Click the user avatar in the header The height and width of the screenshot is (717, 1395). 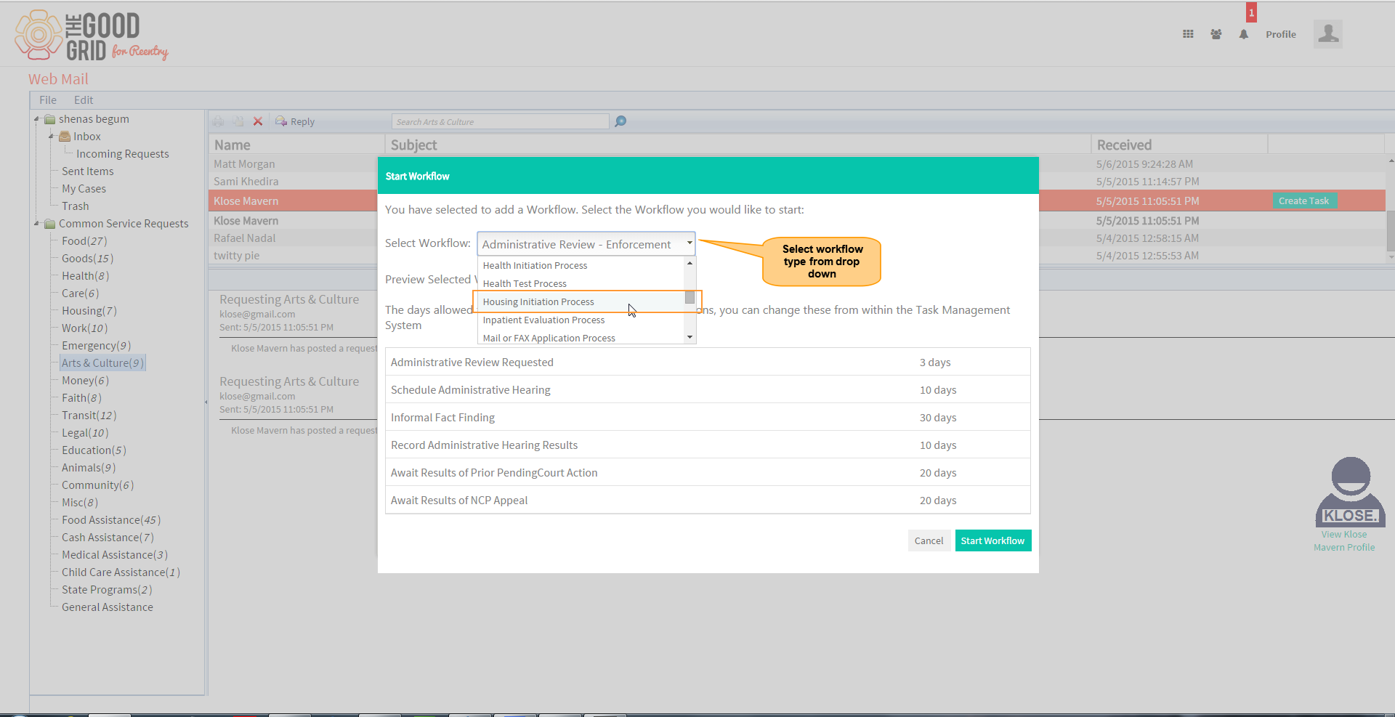(x=1328, y=34)
